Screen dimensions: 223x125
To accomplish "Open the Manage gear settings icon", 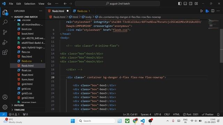I will pos(5,107).
